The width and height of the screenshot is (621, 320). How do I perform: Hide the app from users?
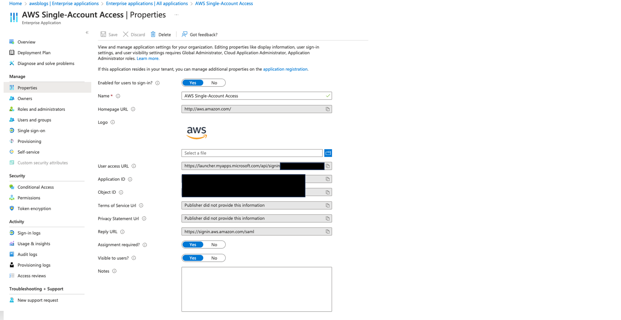(214, 258)
